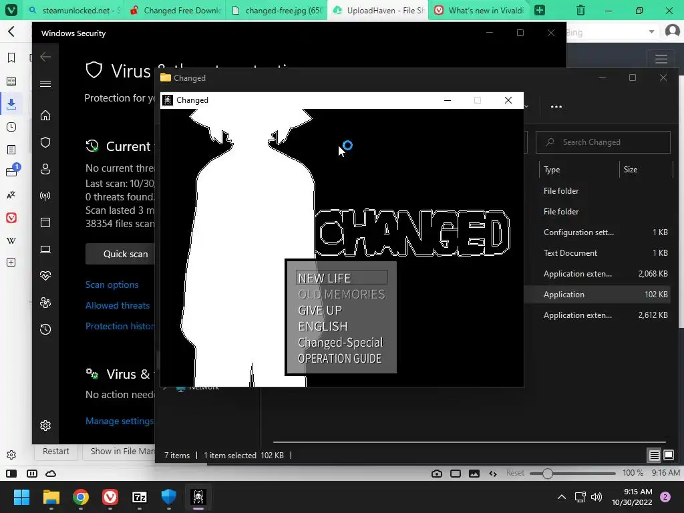Open Firewall & network protection icon

point(45,196)
